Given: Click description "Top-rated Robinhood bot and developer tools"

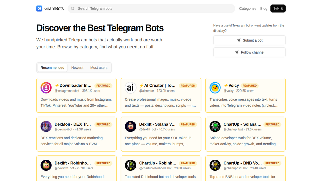Looking at the screenshot, I should (160, 177).
